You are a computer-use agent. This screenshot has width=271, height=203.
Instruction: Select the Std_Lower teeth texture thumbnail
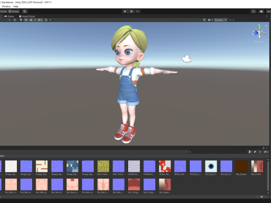pos(257,166)
